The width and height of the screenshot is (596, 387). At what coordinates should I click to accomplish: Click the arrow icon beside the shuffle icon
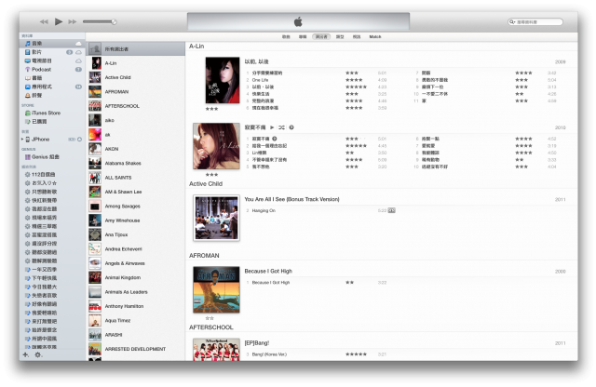click(x=291, y=127)
